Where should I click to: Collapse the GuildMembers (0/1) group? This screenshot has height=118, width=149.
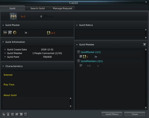[79, 61]
